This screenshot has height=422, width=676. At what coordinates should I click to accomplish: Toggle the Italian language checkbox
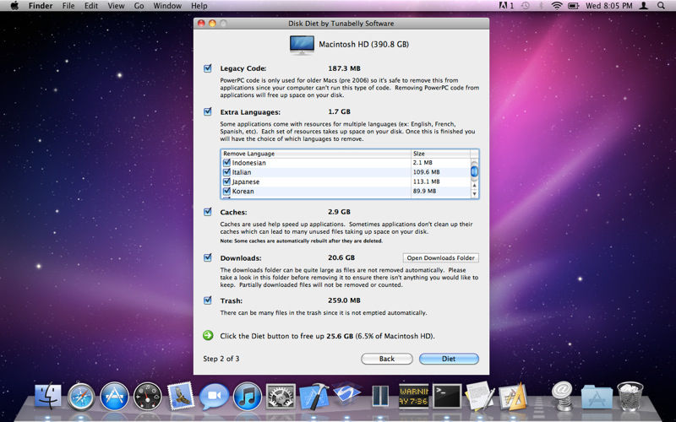[226, 172]
